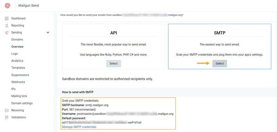The width and height of the screenshot is (277, 132).
Task: Open Manage SMTP credentials link
Action: [x=79, y=127]
